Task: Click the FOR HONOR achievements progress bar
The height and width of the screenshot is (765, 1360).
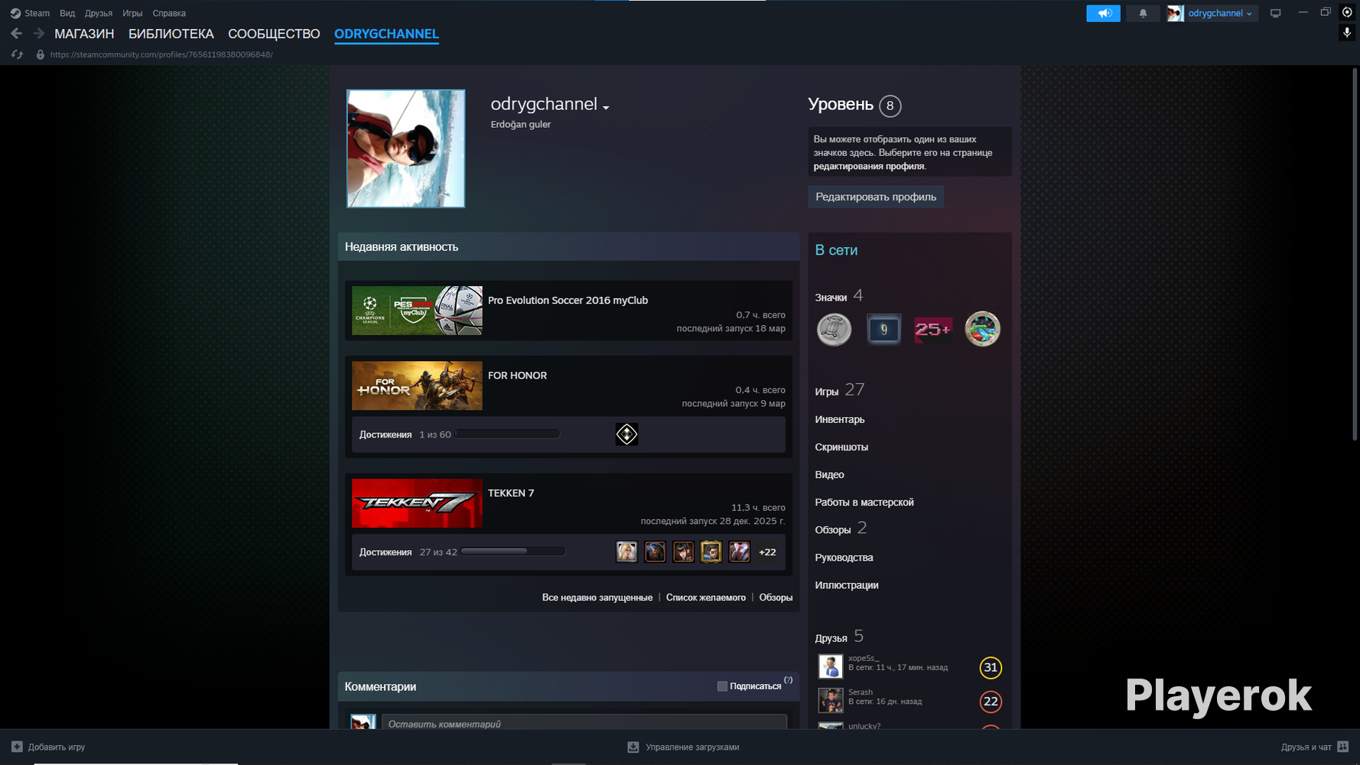Action: pyautogui.click(x=507, y=434)
